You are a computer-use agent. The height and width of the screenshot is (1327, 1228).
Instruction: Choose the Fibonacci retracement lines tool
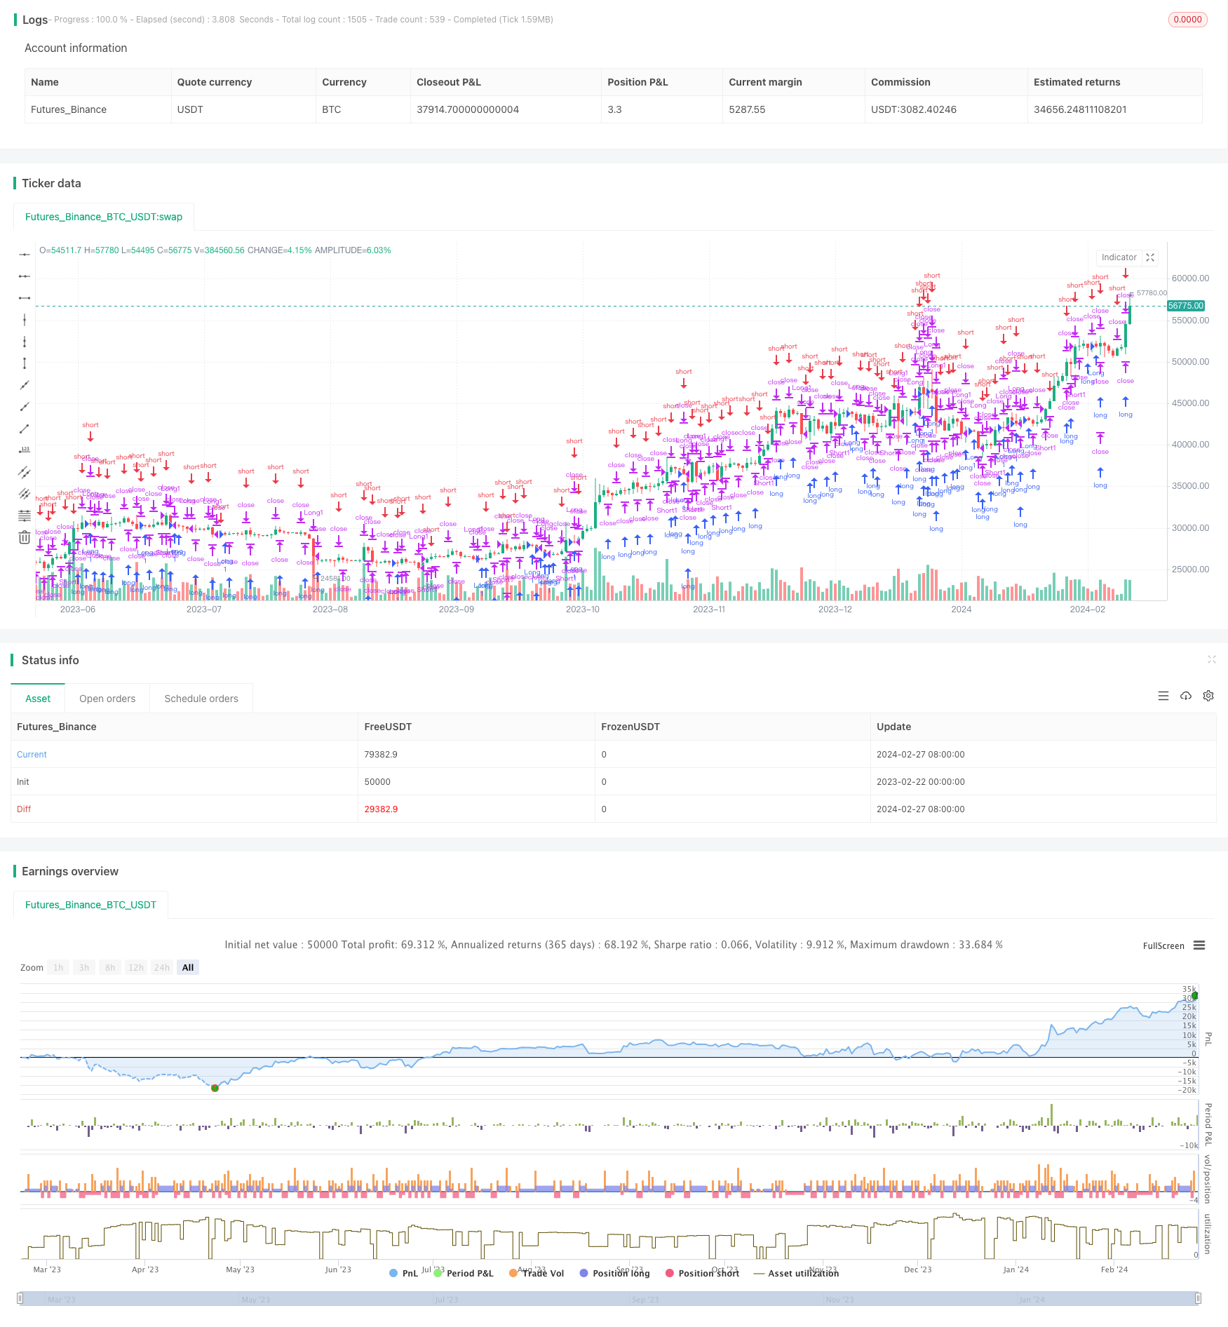click(x=25, y=516)
